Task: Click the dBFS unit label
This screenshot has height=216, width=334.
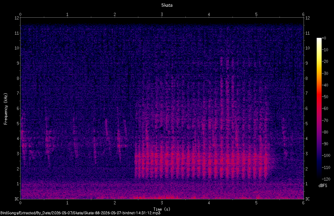Action: pos(323,186)
